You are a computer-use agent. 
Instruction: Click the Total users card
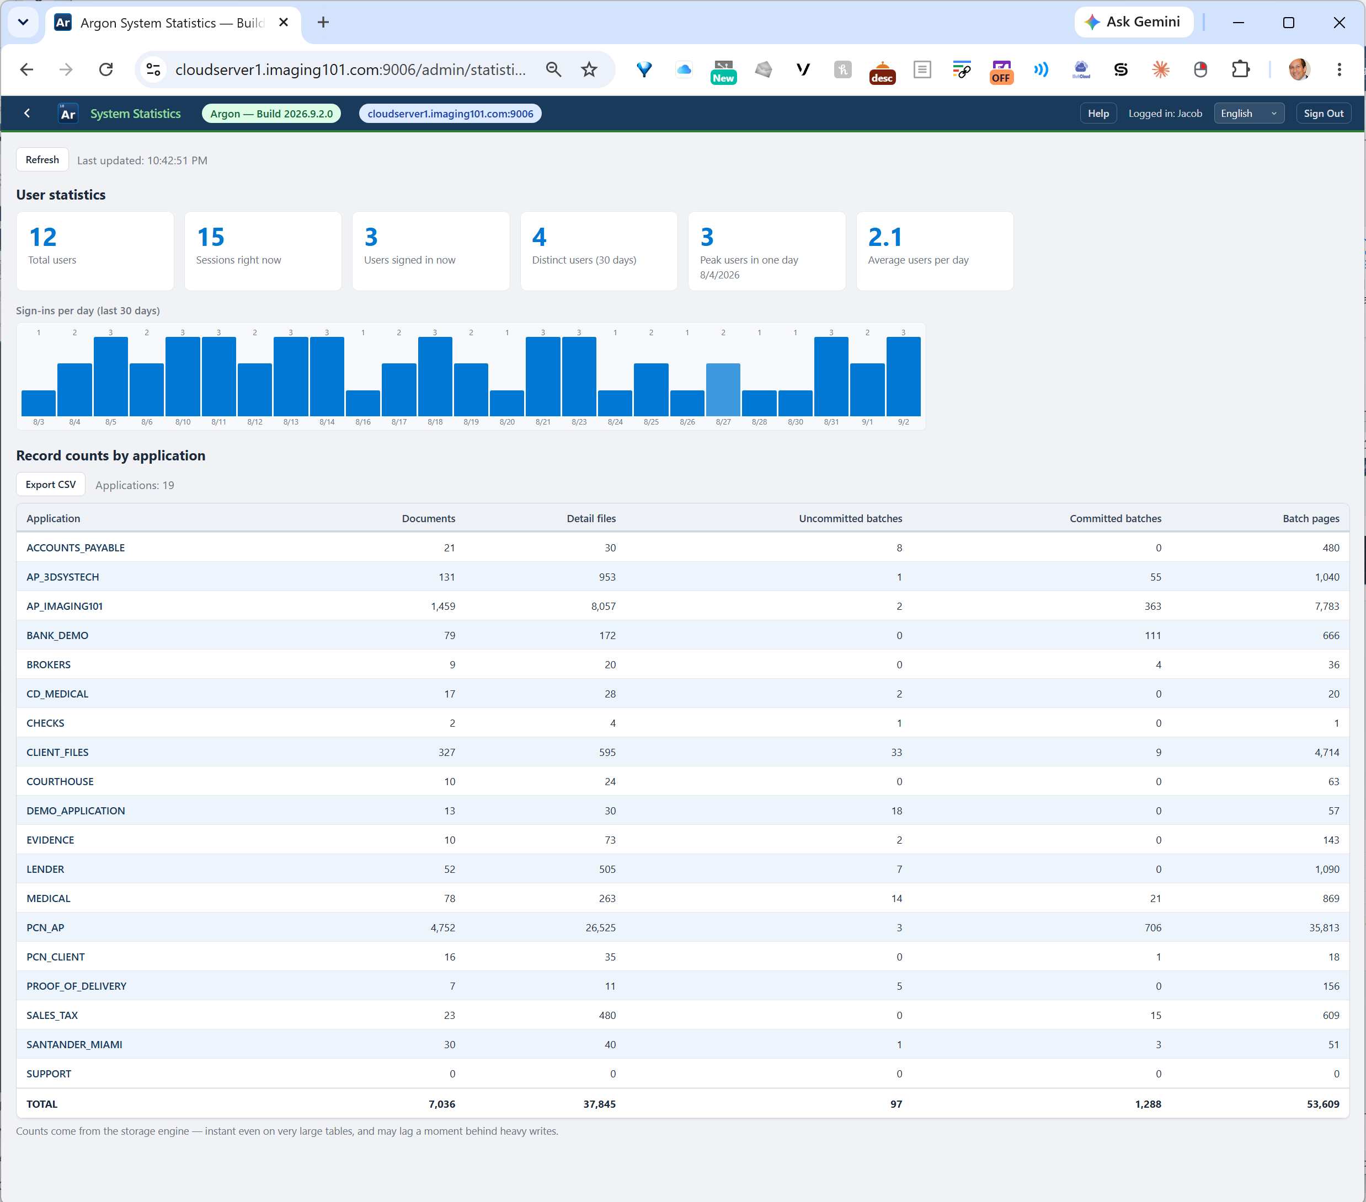tap(95, 251)
